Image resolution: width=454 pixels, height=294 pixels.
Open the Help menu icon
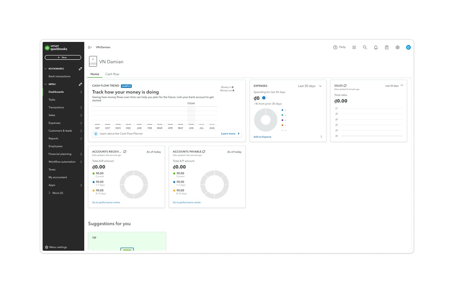point(335,47)
